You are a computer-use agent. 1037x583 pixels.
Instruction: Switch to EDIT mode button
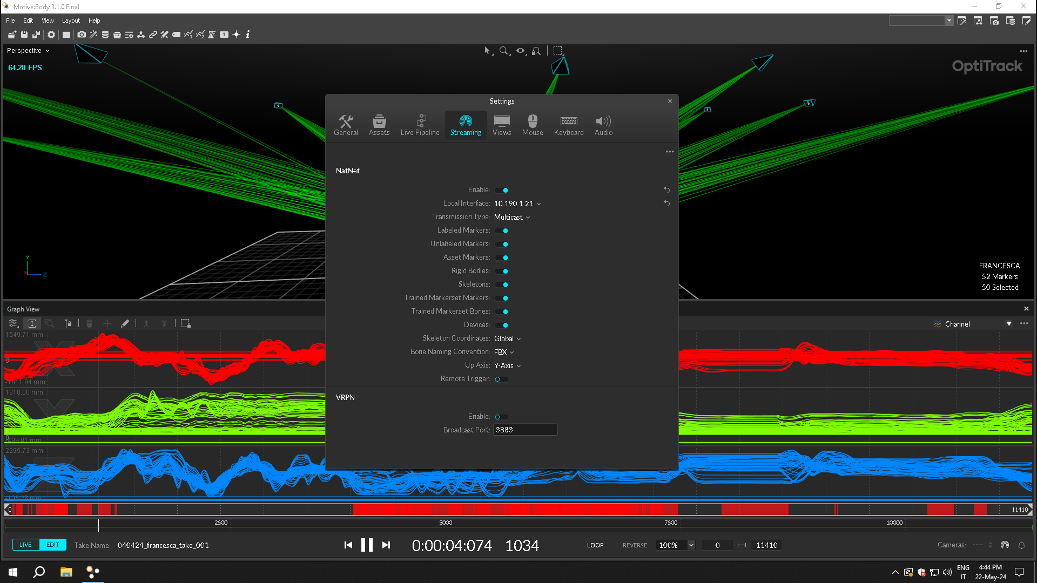click(52, 545)
